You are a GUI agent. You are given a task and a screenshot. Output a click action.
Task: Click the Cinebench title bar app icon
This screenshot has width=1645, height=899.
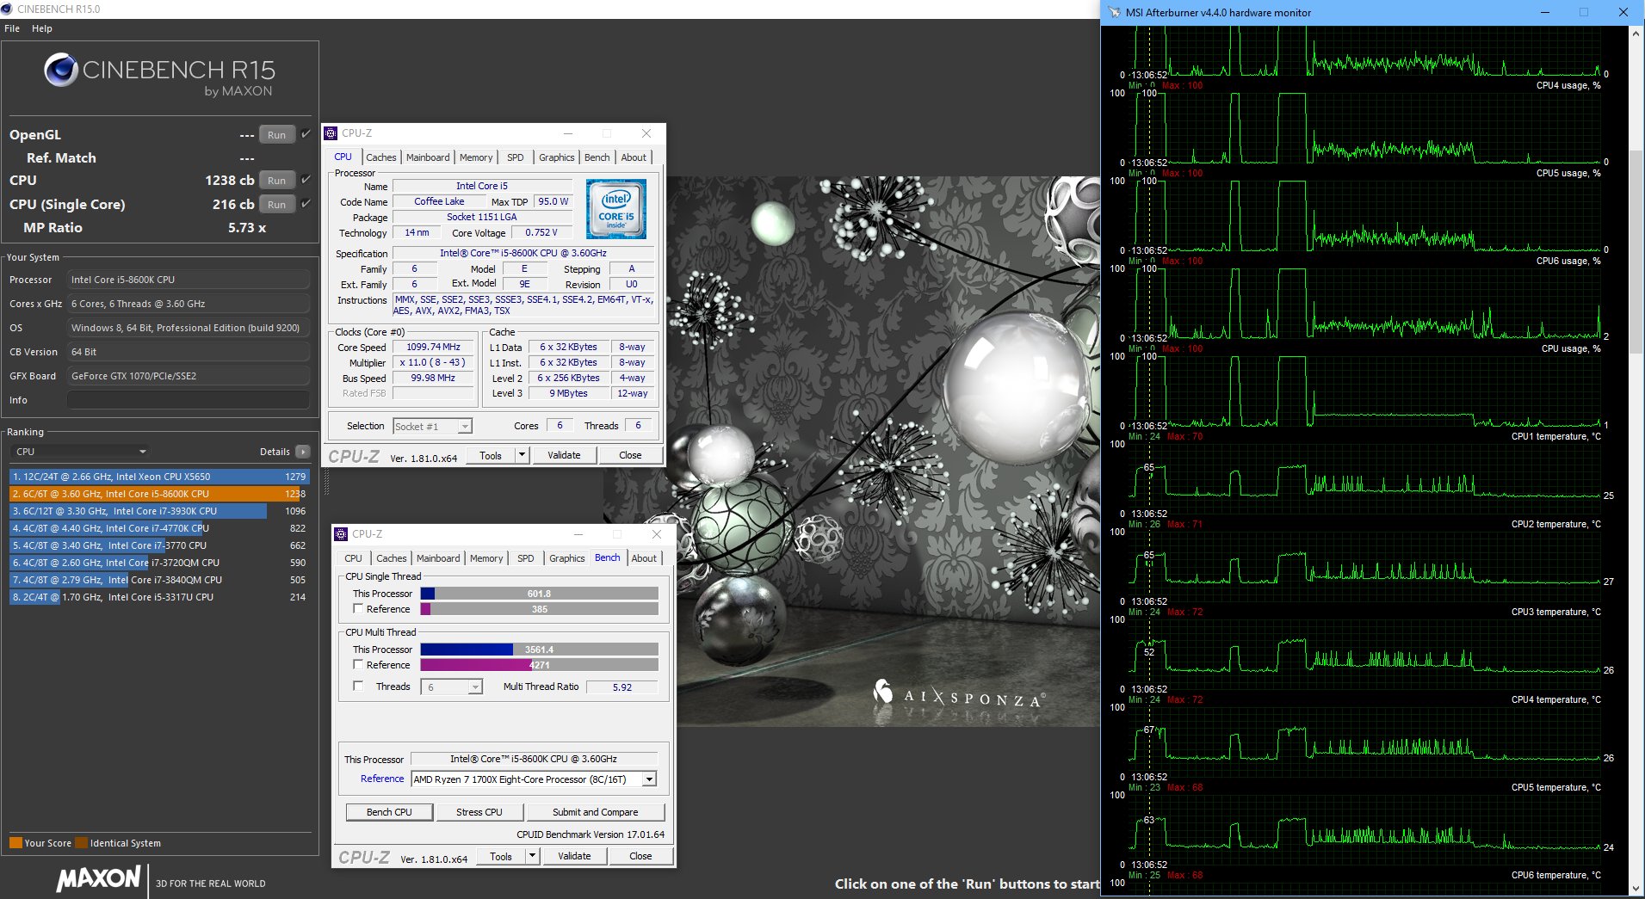pyautogui.click(x=7, y=9)
